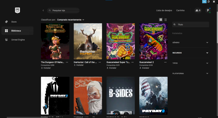The image size is (218, 118).
Task: Focus the Pesquisar loja search field
Action: [x=63, y=10]
